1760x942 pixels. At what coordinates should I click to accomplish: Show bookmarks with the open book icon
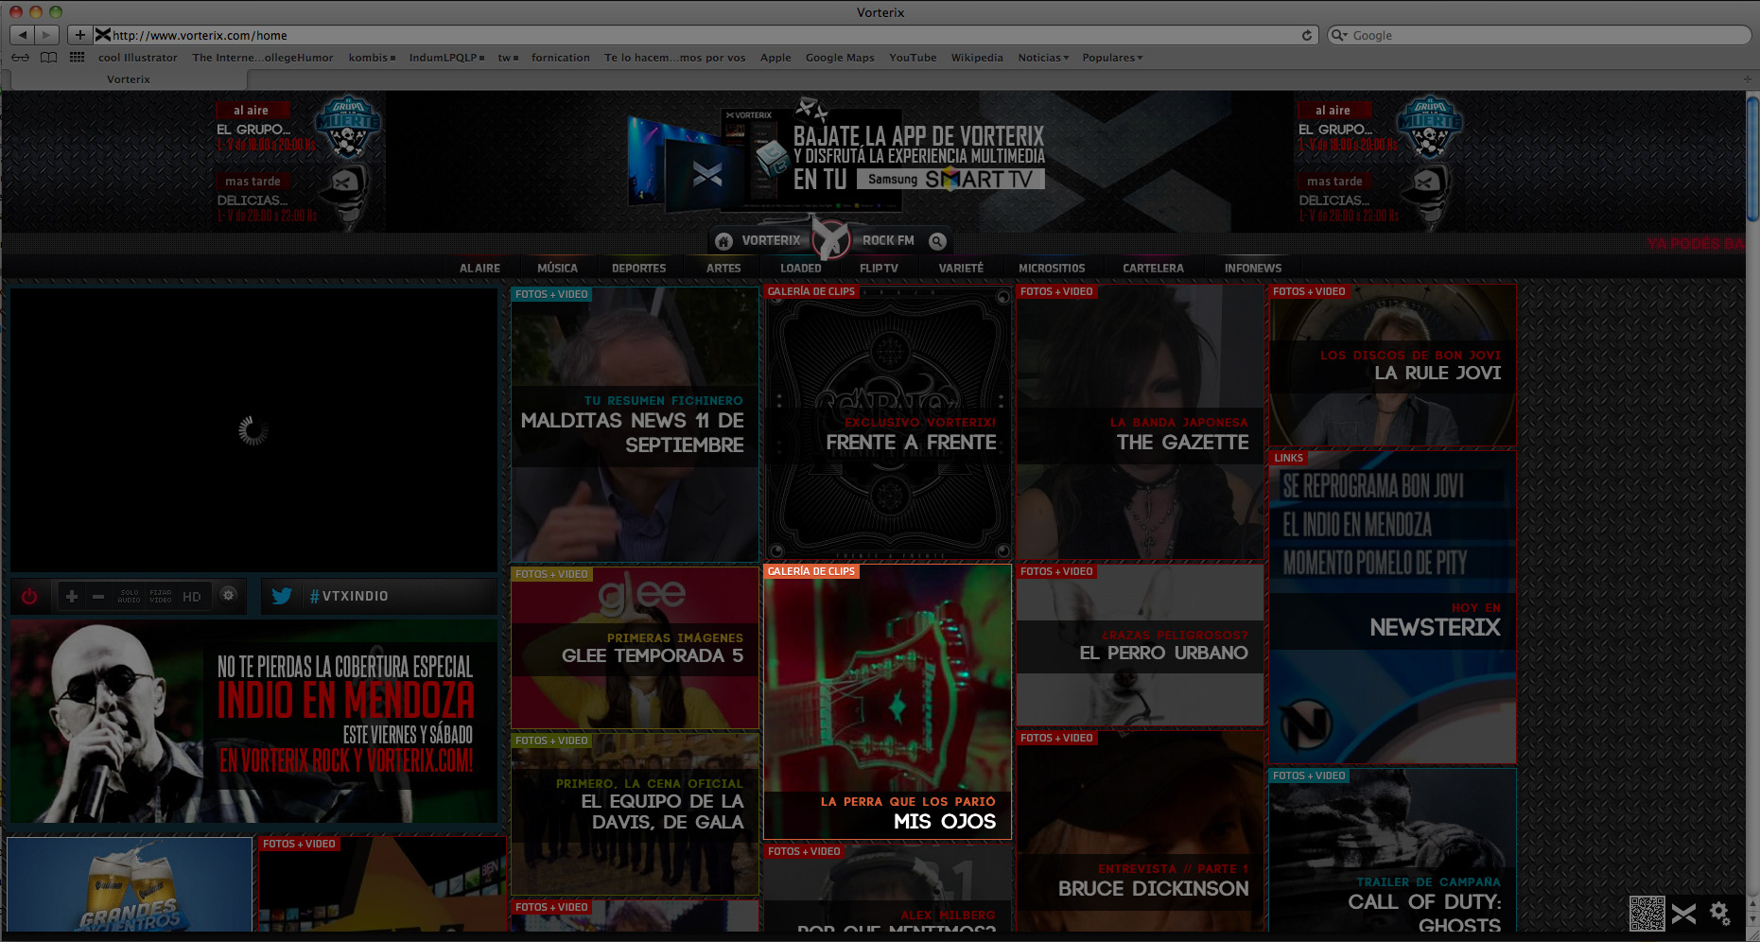49,58
